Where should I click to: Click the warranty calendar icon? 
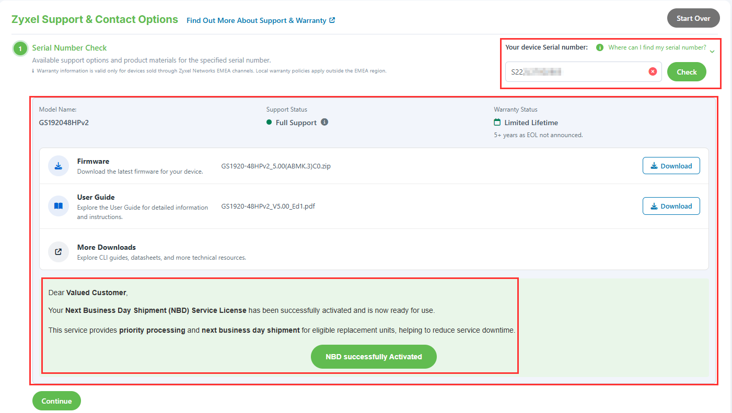(x=497, y=123)
